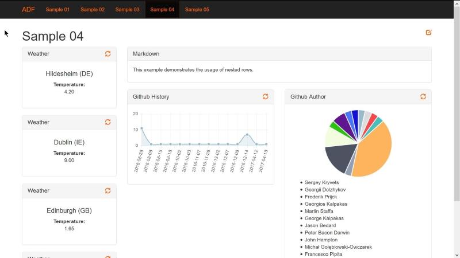Switch to Sample 03 tab
This screenshot has width=460, height=258.
tap(127, 9)
